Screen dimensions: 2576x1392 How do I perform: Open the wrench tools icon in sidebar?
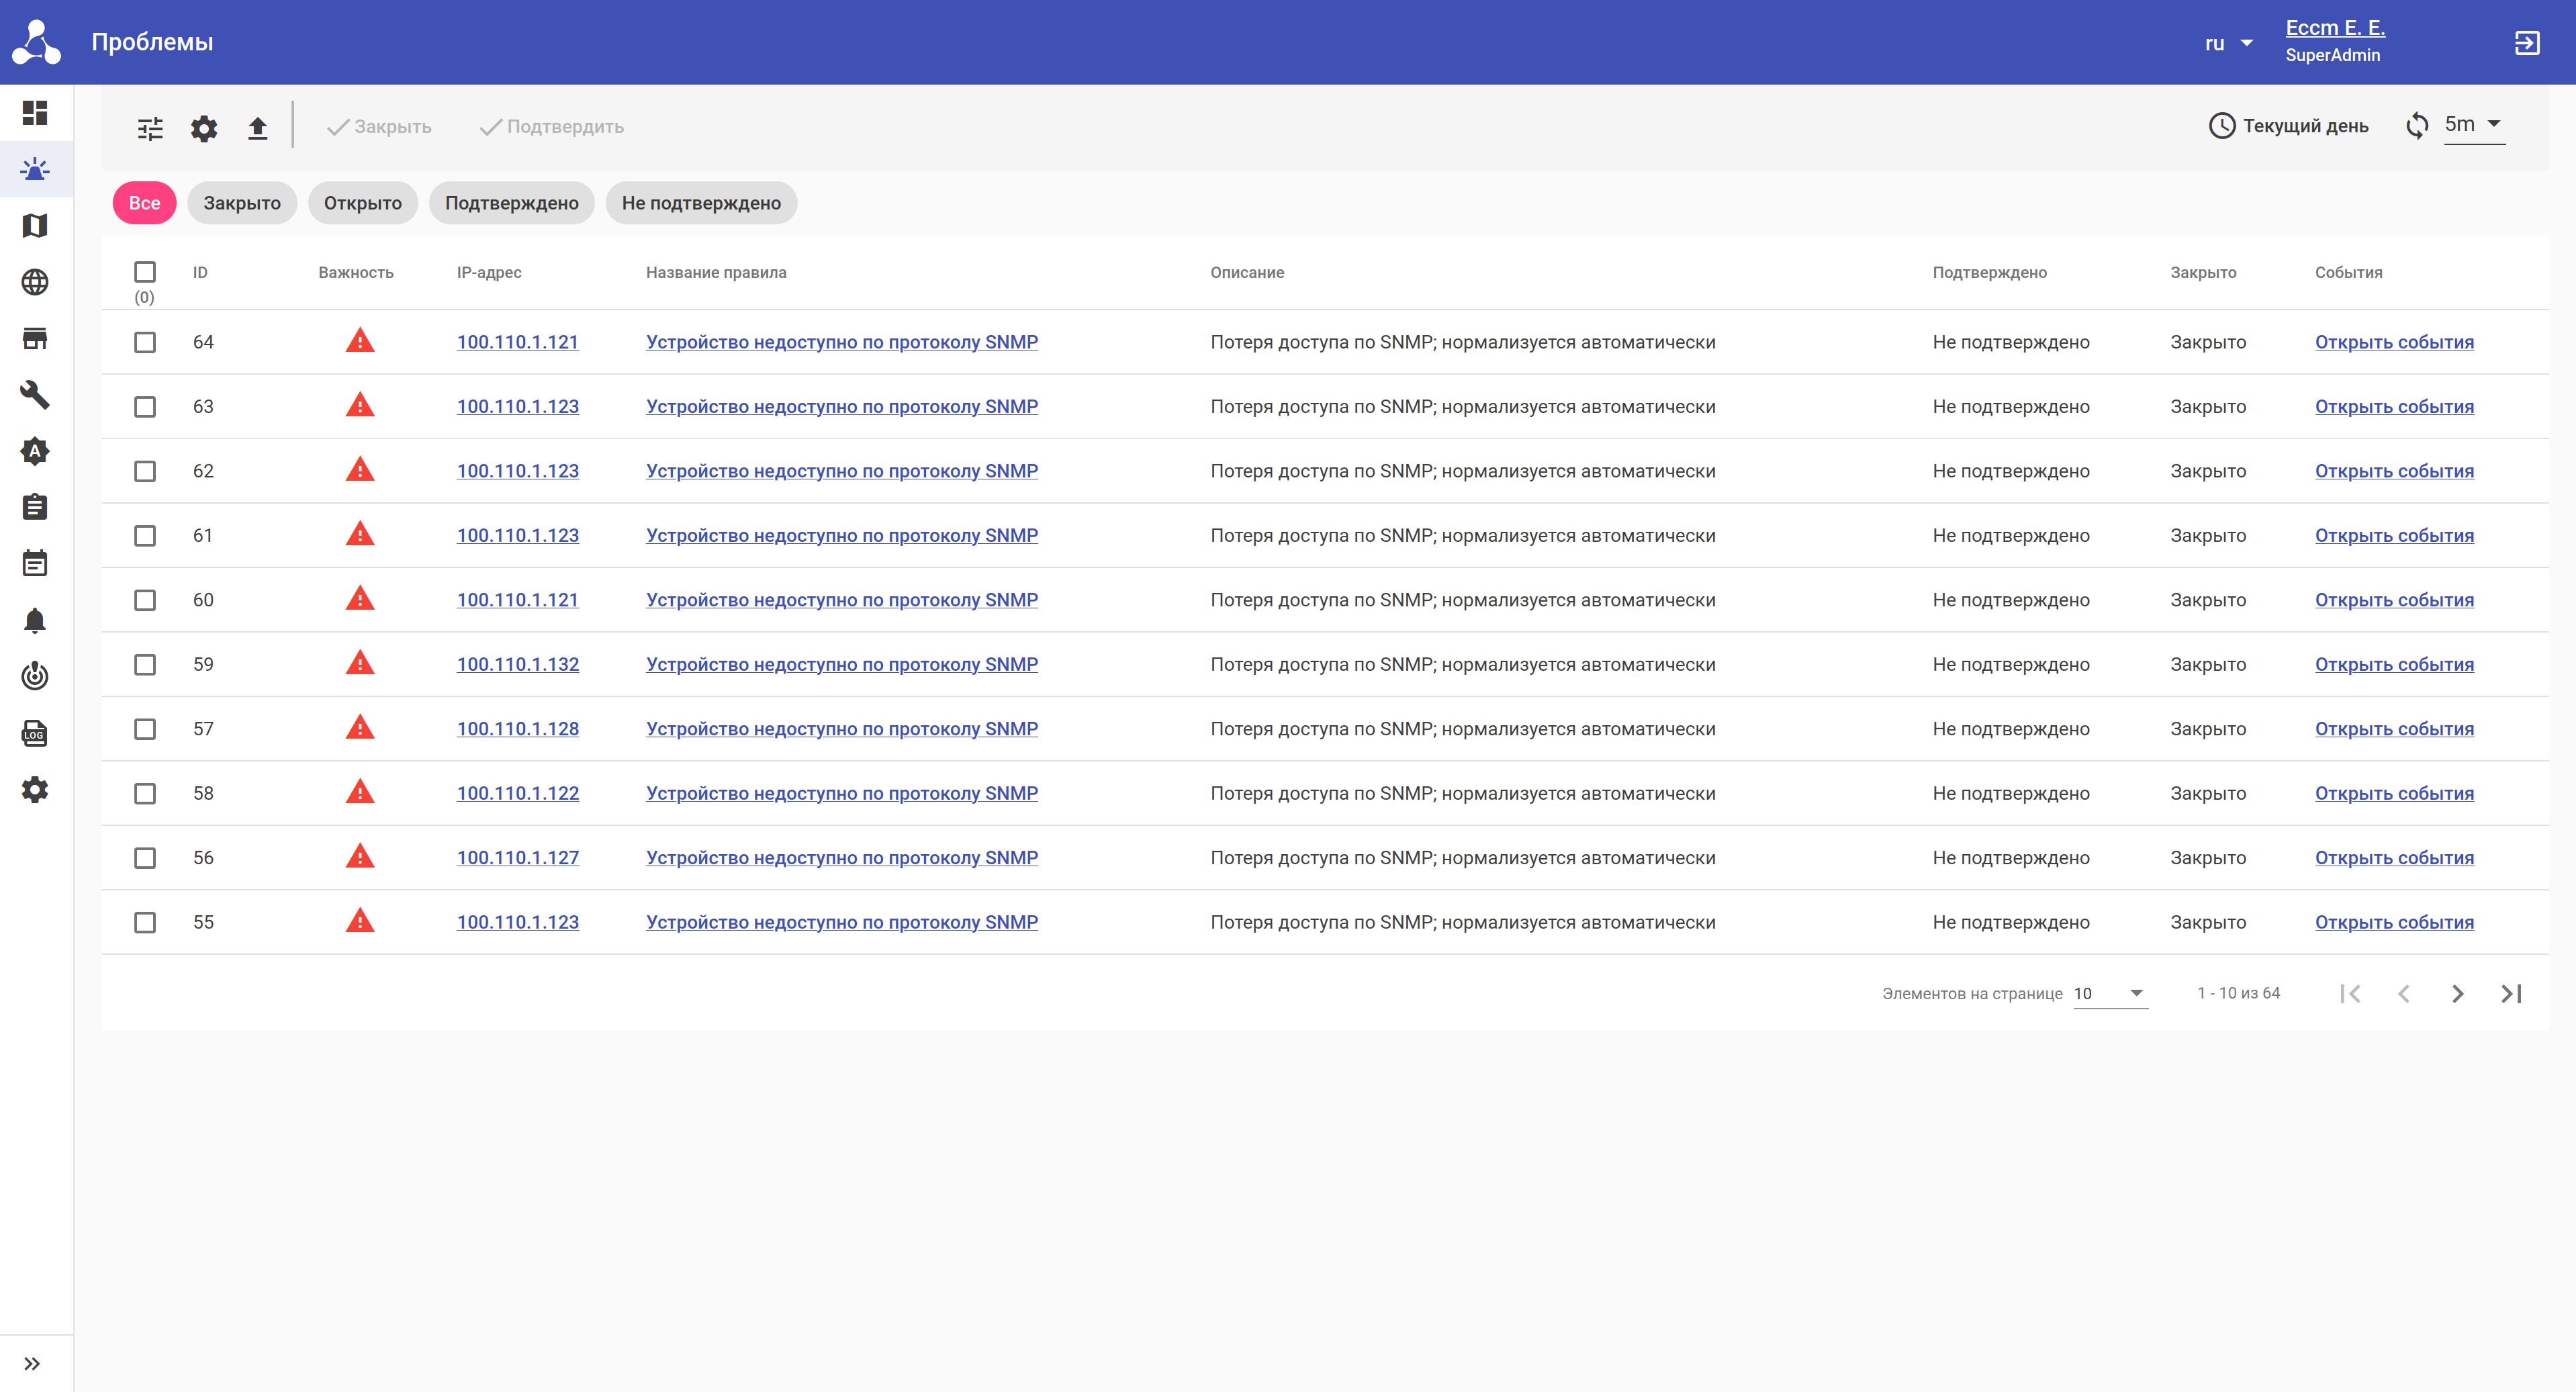pyautogui.click(x=35, y=395)
